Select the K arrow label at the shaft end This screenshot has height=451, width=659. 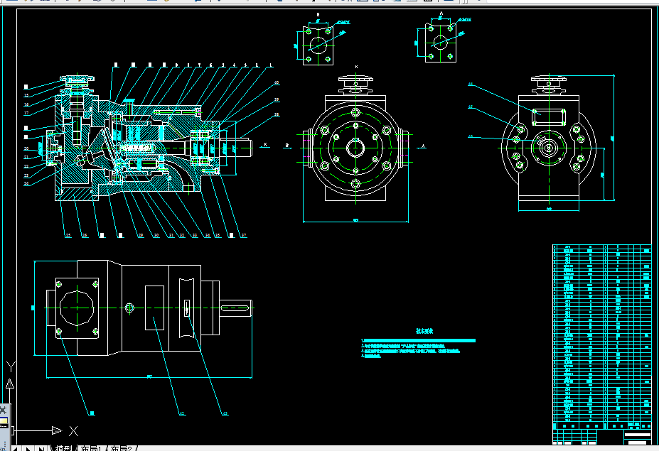pos(265,145)
